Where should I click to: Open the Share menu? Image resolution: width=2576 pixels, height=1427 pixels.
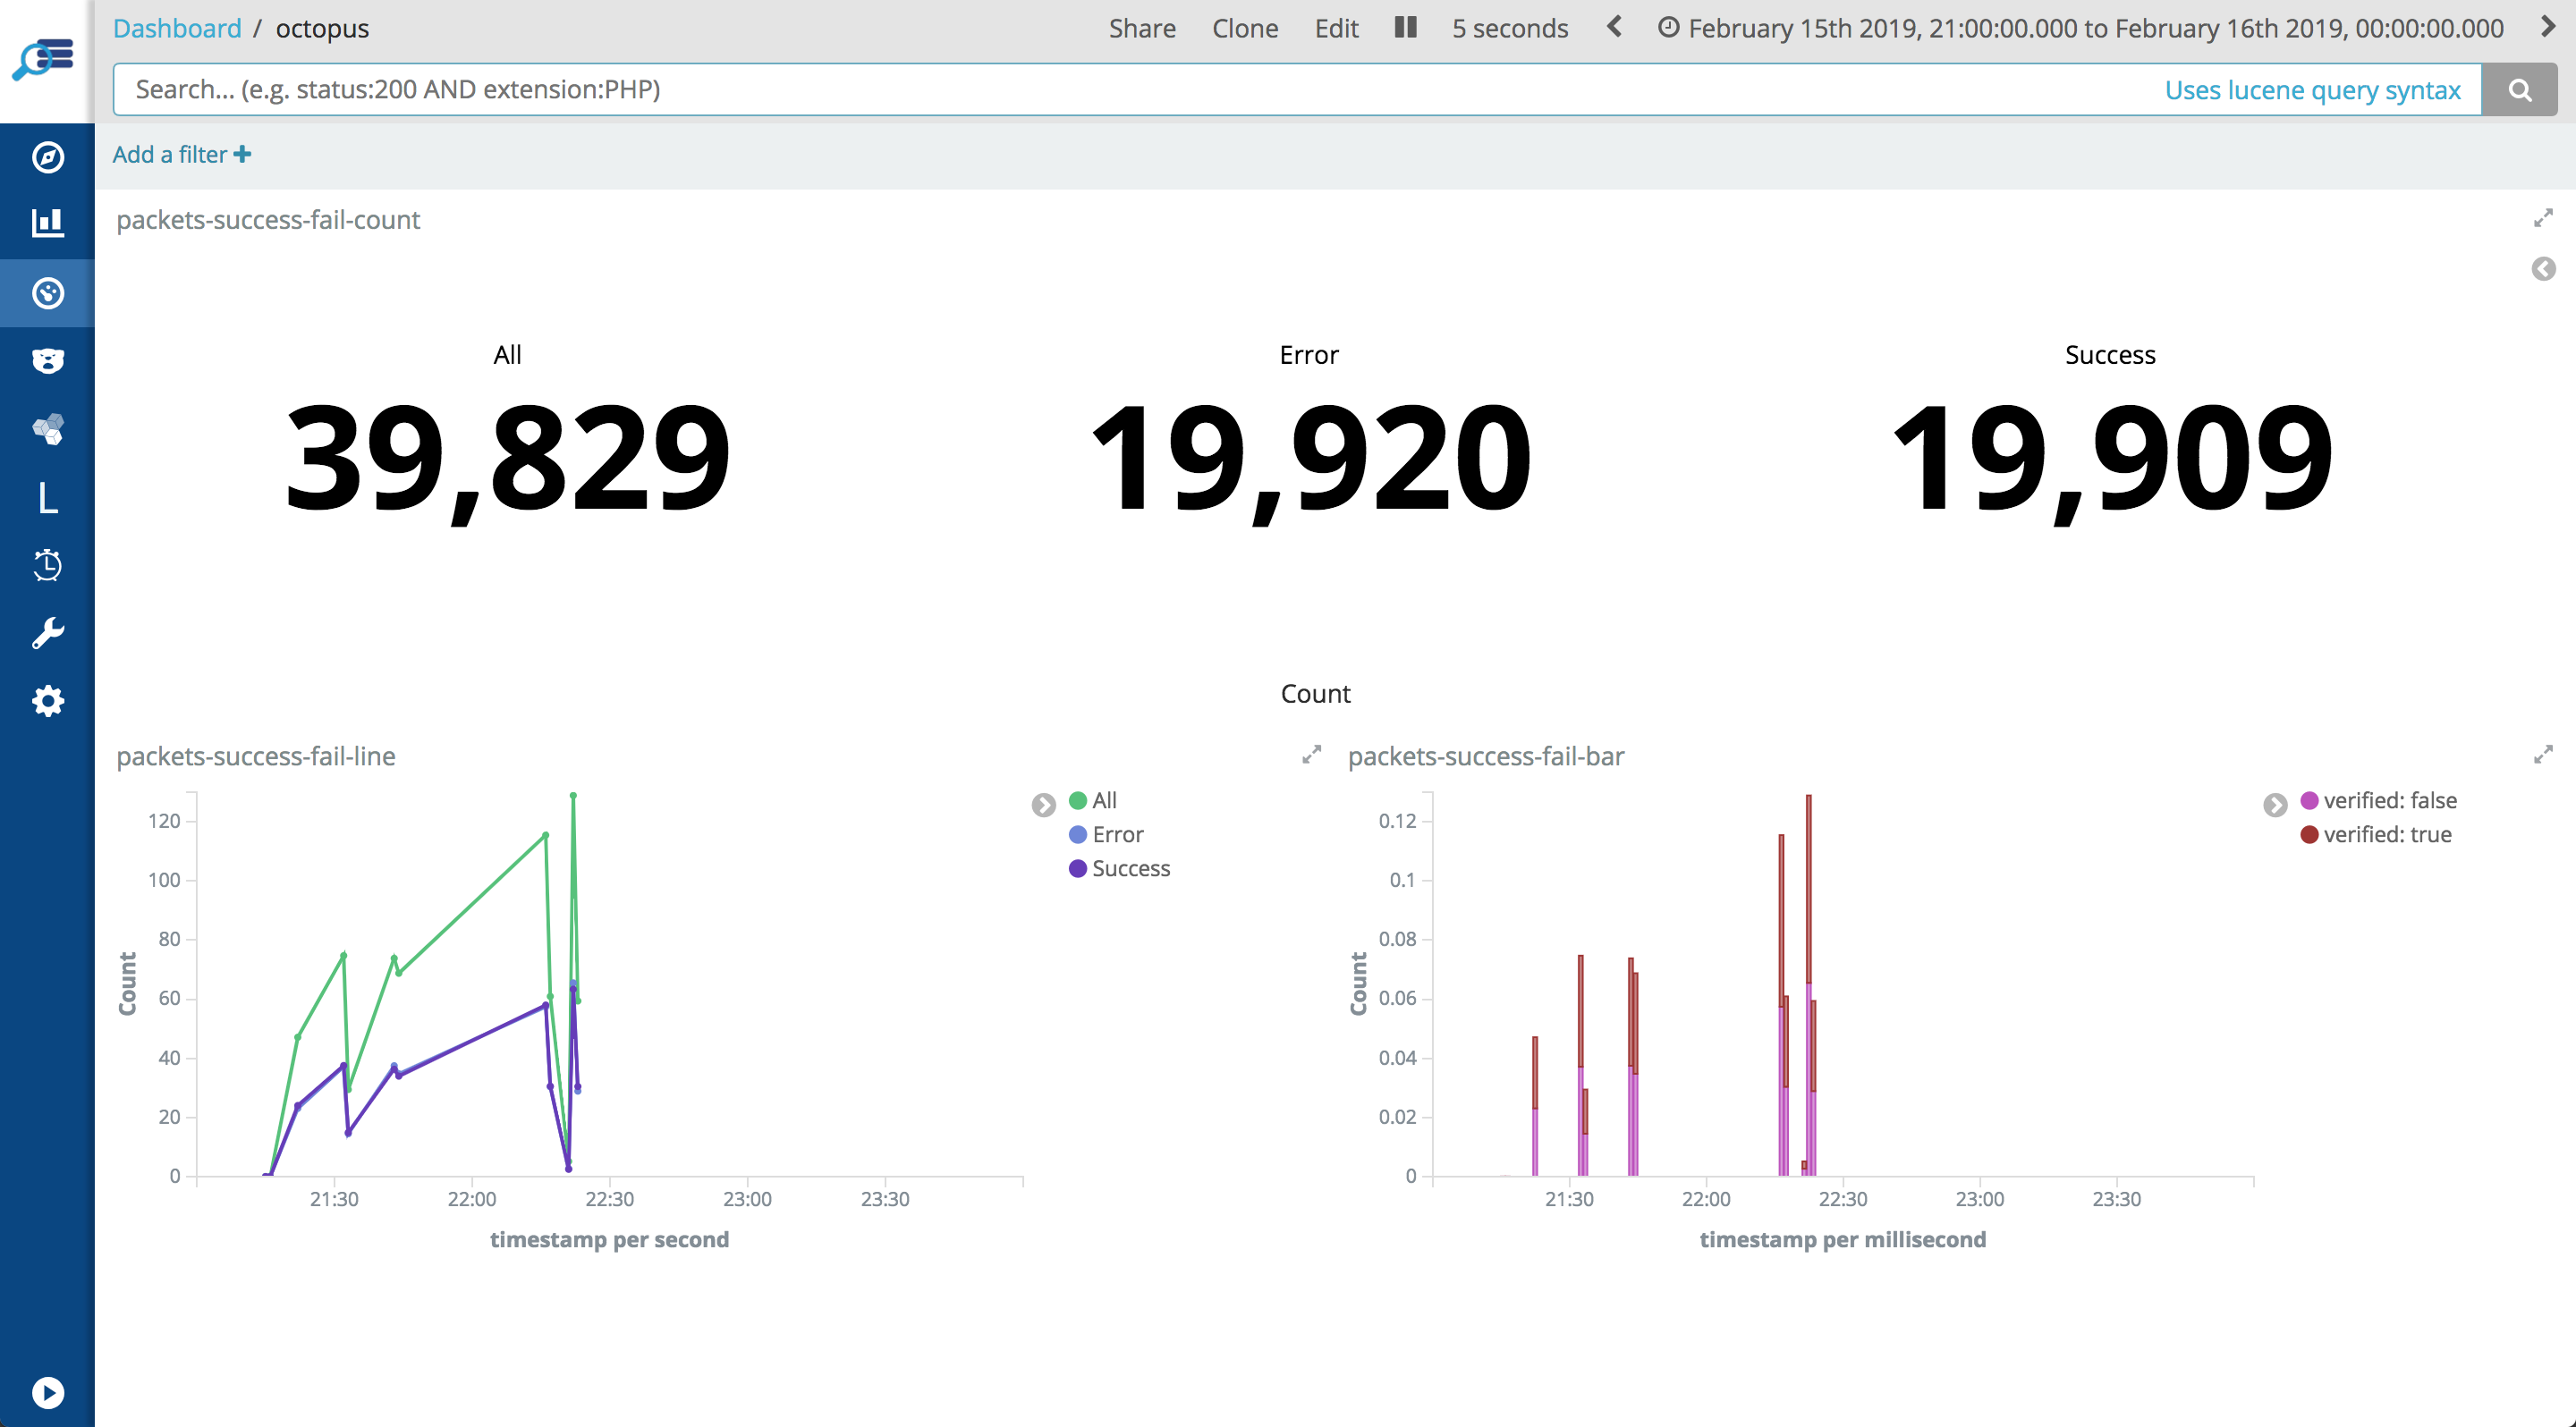1141,28
